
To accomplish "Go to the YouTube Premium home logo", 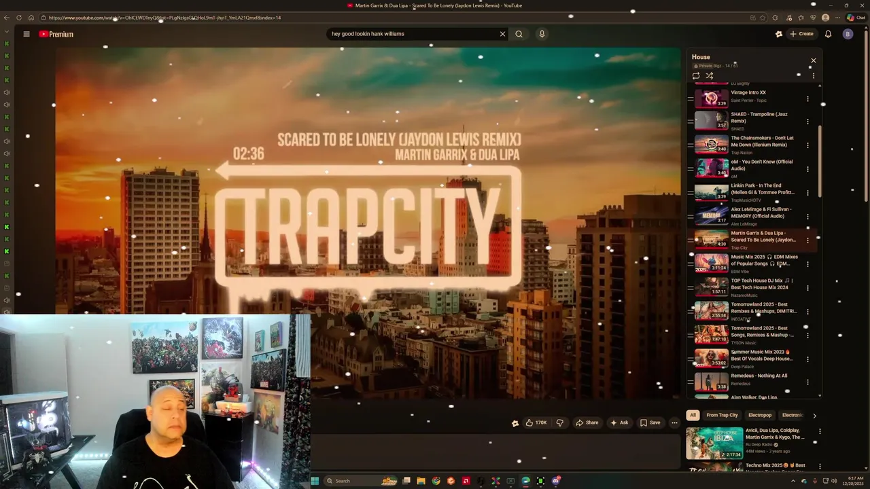I will click(x=56, y=34).
